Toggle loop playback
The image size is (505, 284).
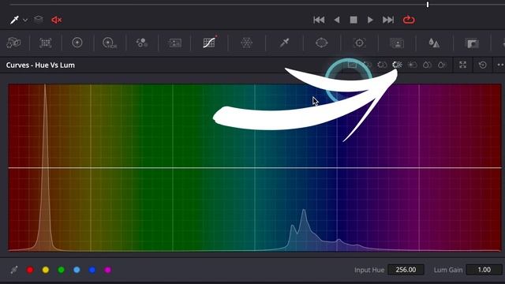click(409, 20)
